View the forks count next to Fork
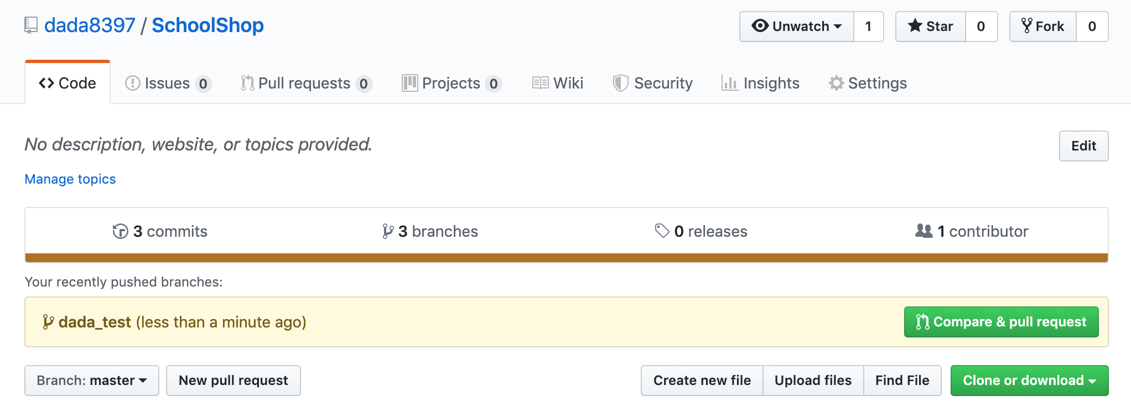Image resolution: width=1131 pixels, height=406 pixels. 1092,27
